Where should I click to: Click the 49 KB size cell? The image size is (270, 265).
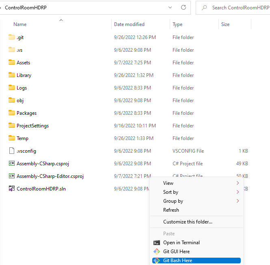point(242,164)
